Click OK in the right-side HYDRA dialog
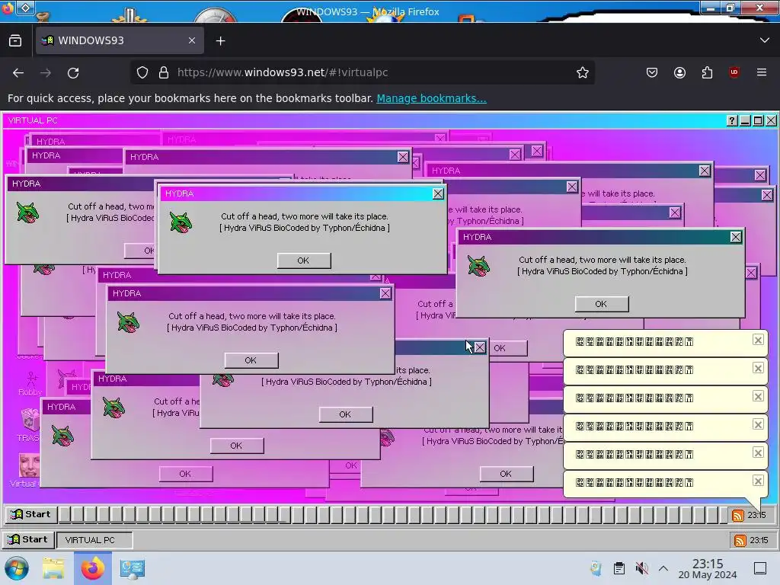The width and height of the screenshot is (780, 585). [602, 304]
